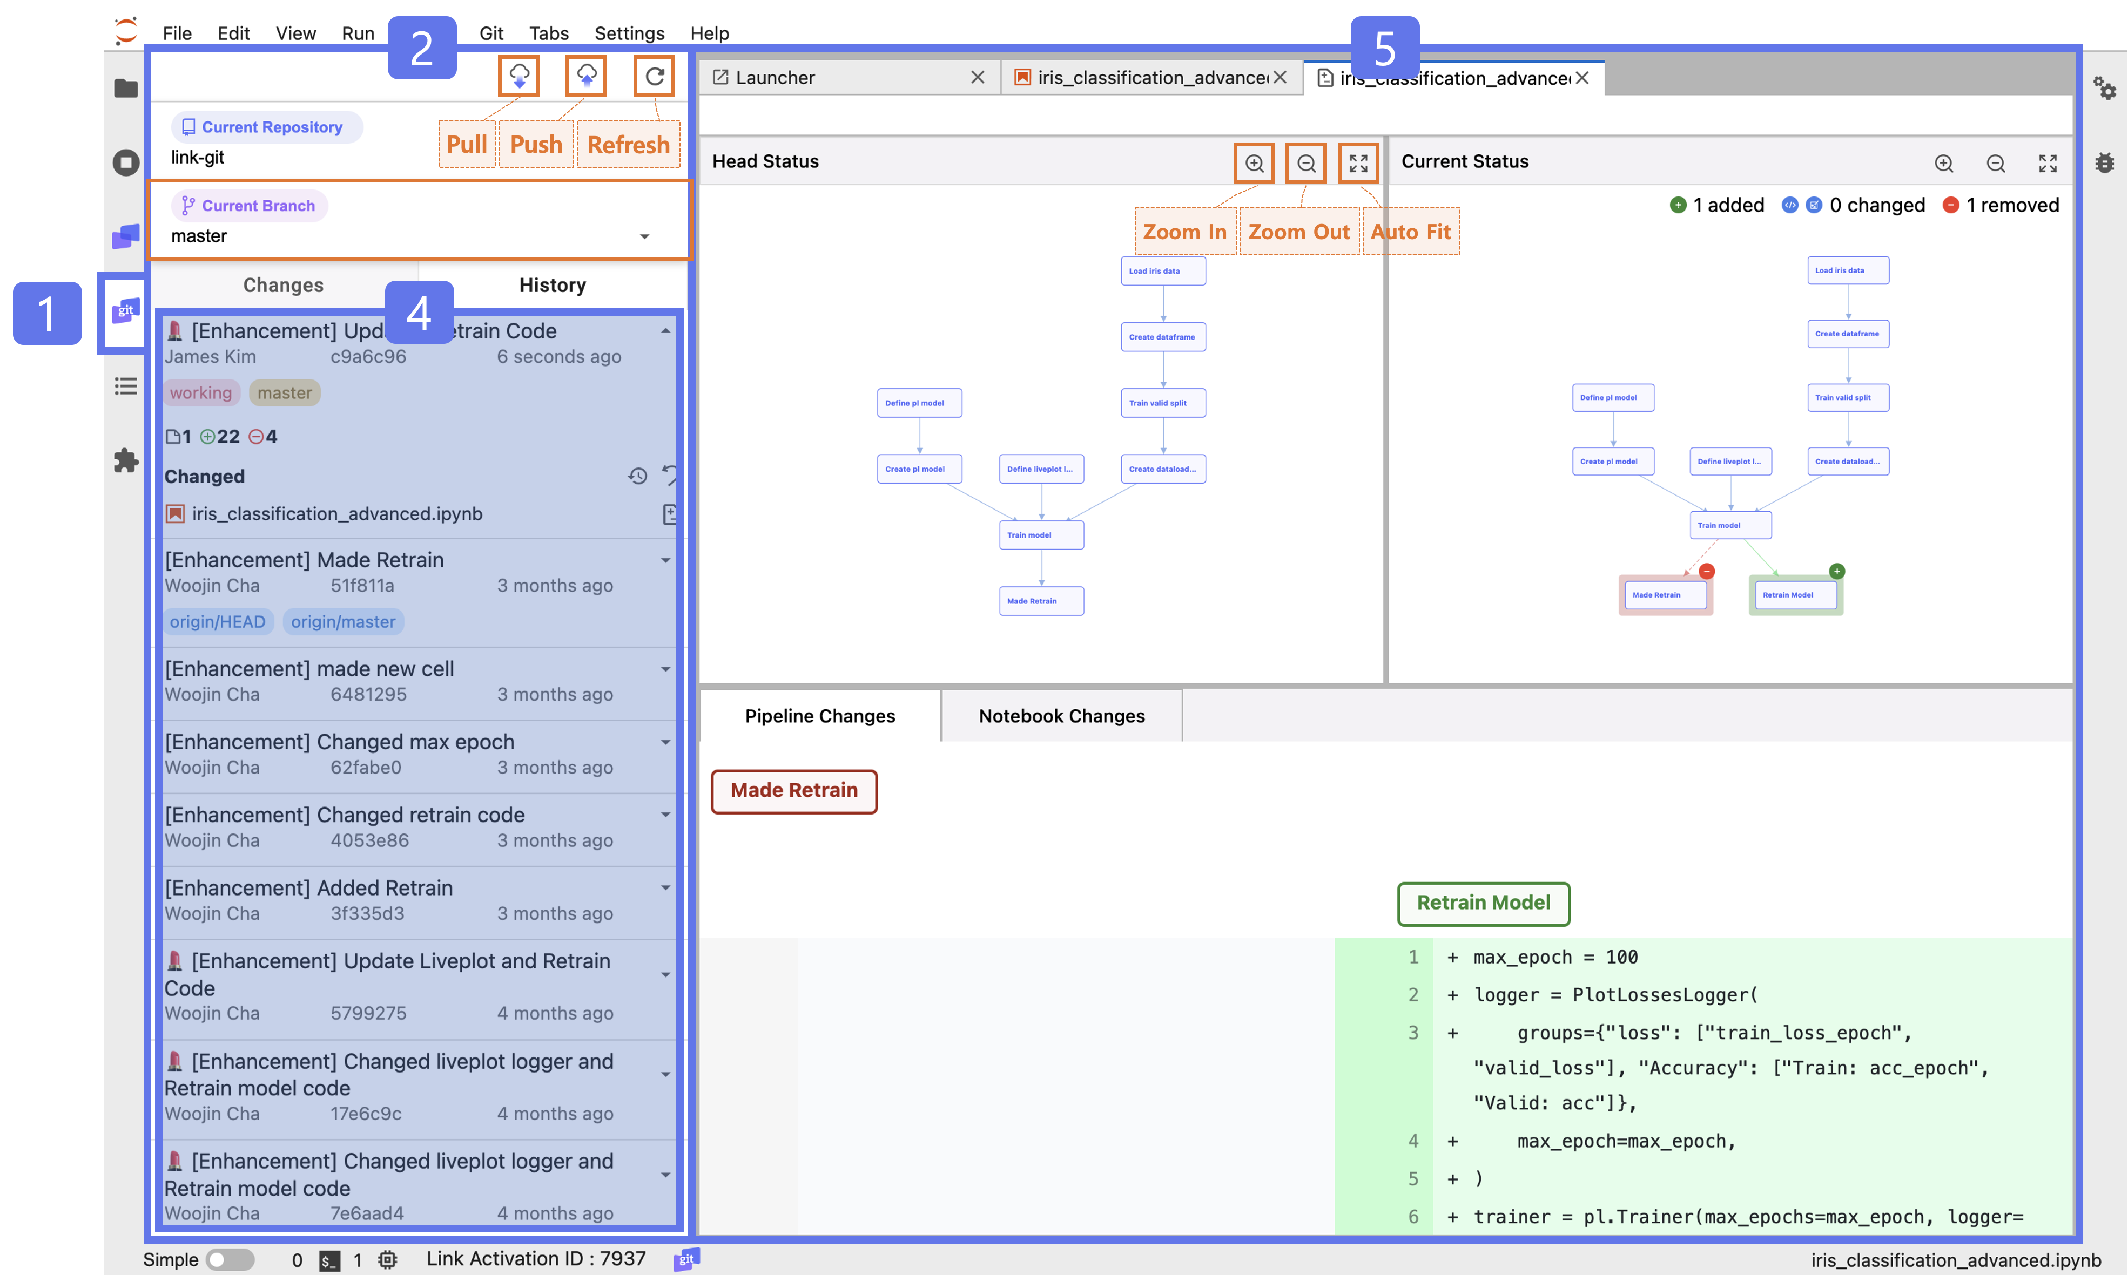Click the Push to remote cloud icon
Image resolution: width=2128 pixels, height=1275 pixels.
coord(586,77)
